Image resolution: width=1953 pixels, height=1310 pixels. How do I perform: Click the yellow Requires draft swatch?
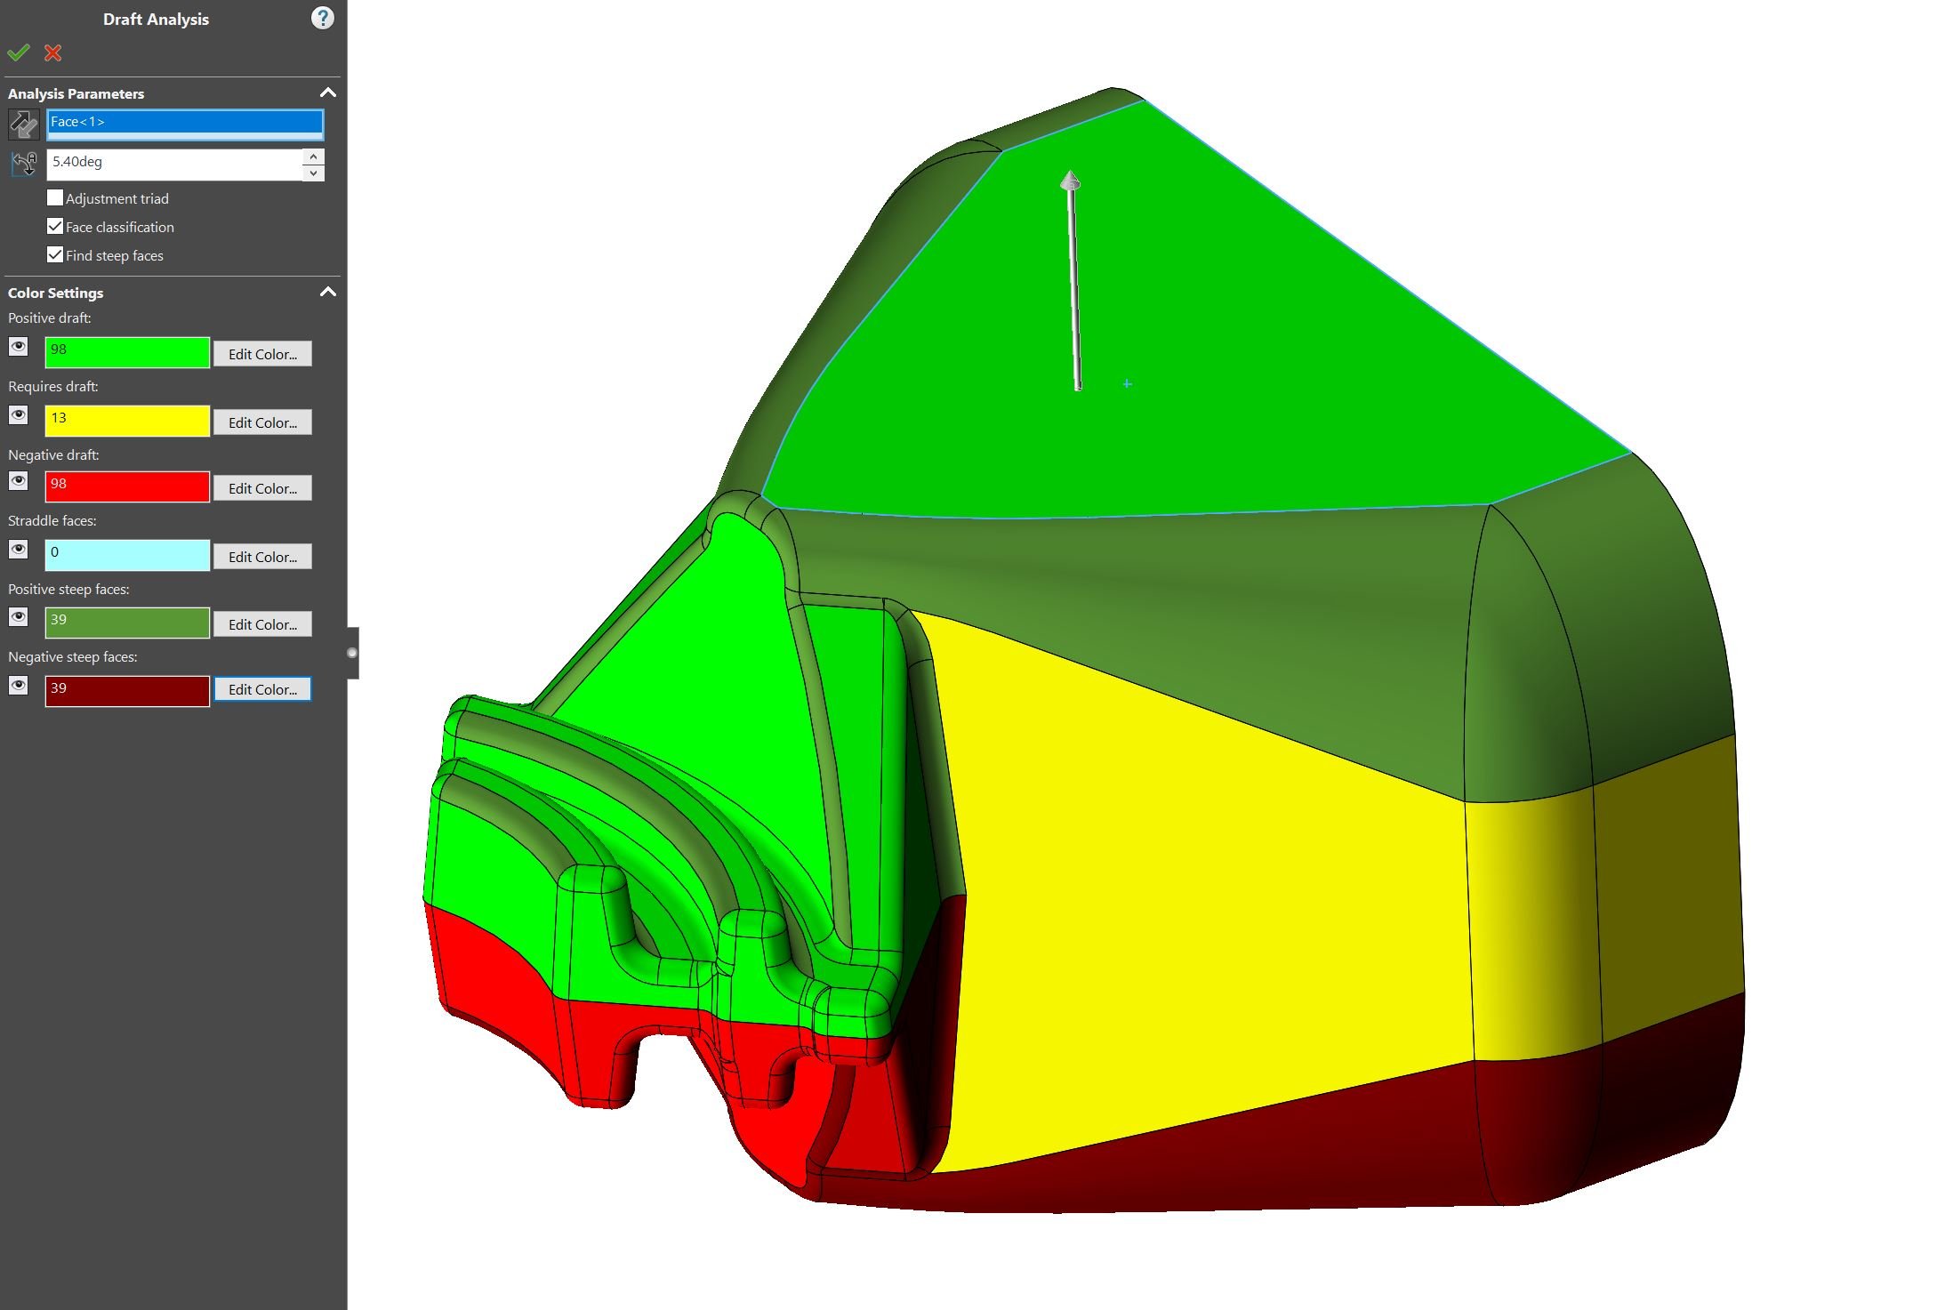click(127, 421)
